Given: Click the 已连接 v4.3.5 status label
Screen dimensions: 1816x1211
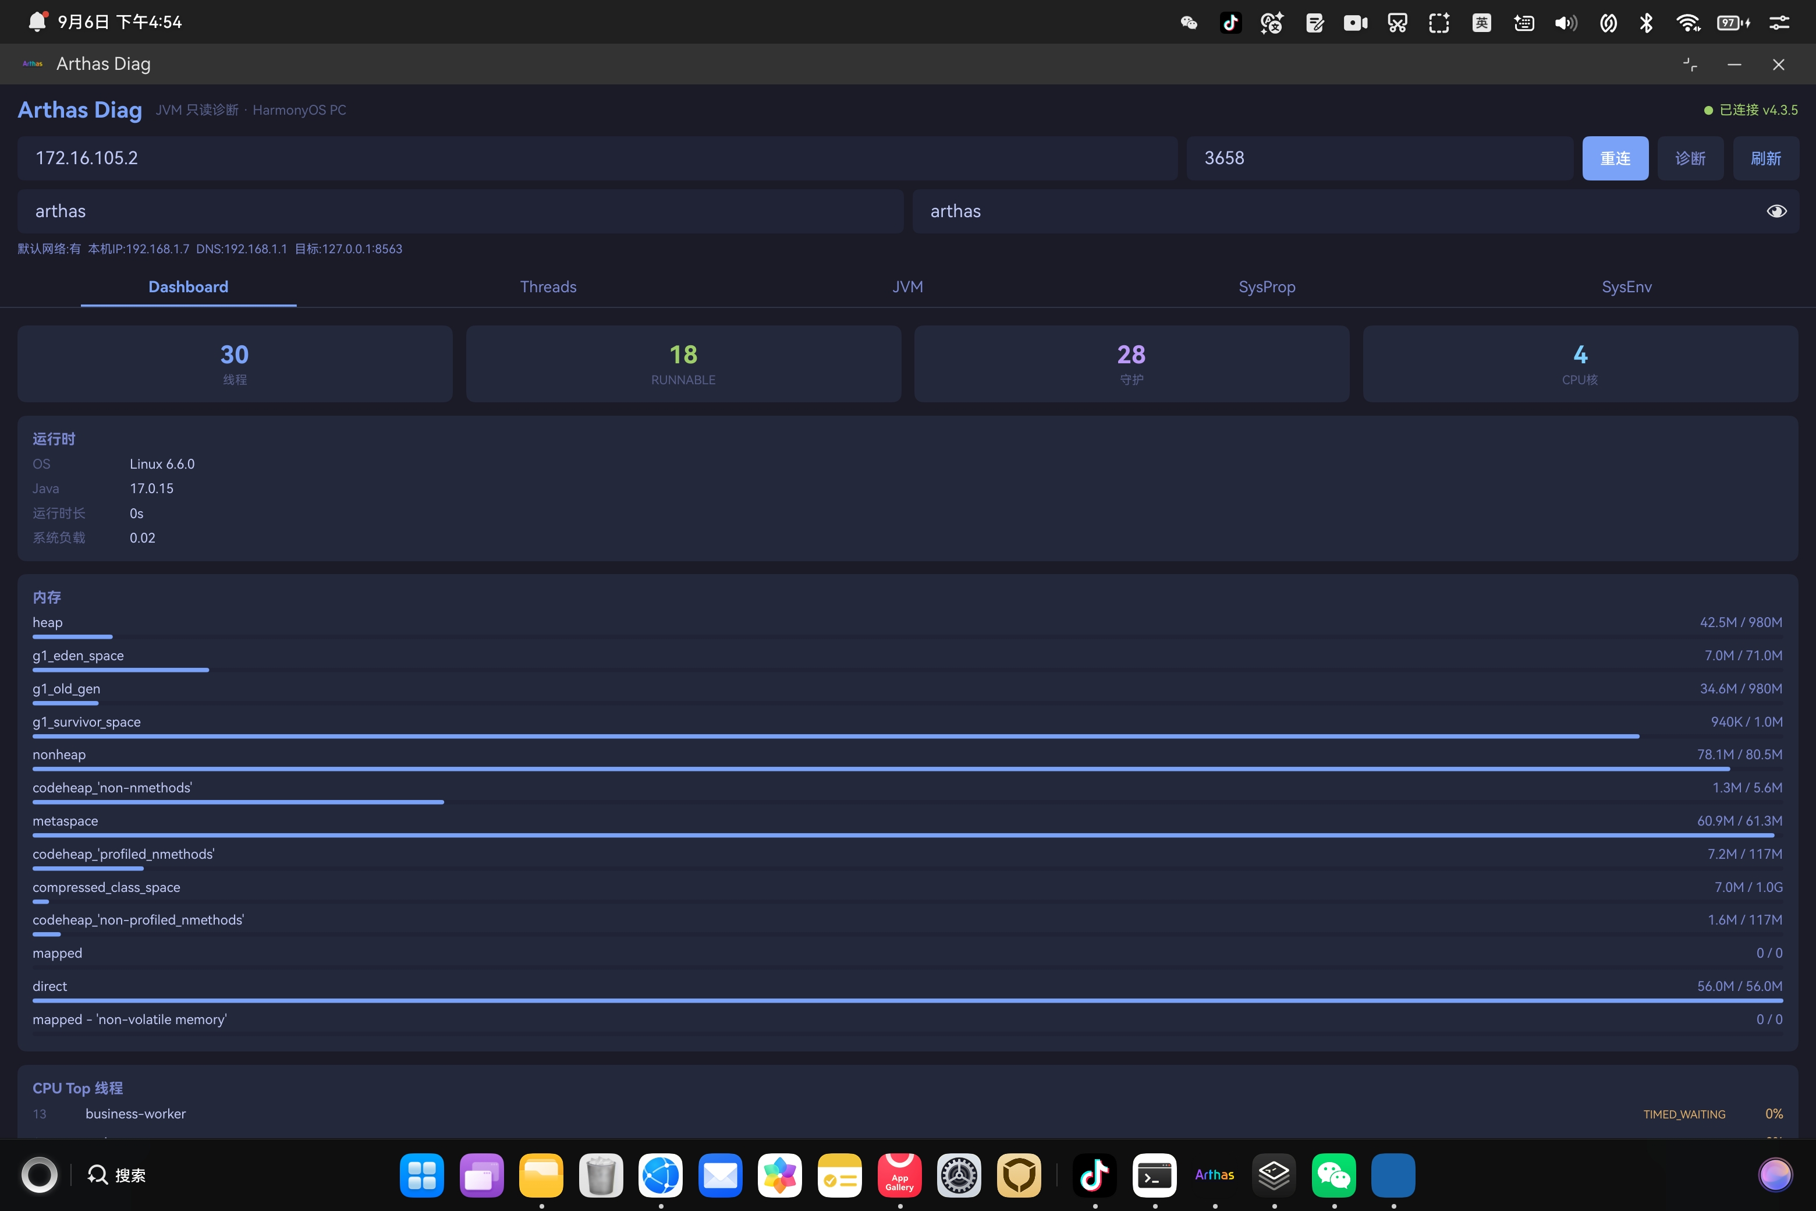Looking at the screenshot, I should pyautogui.click(x=1750, y=111).
